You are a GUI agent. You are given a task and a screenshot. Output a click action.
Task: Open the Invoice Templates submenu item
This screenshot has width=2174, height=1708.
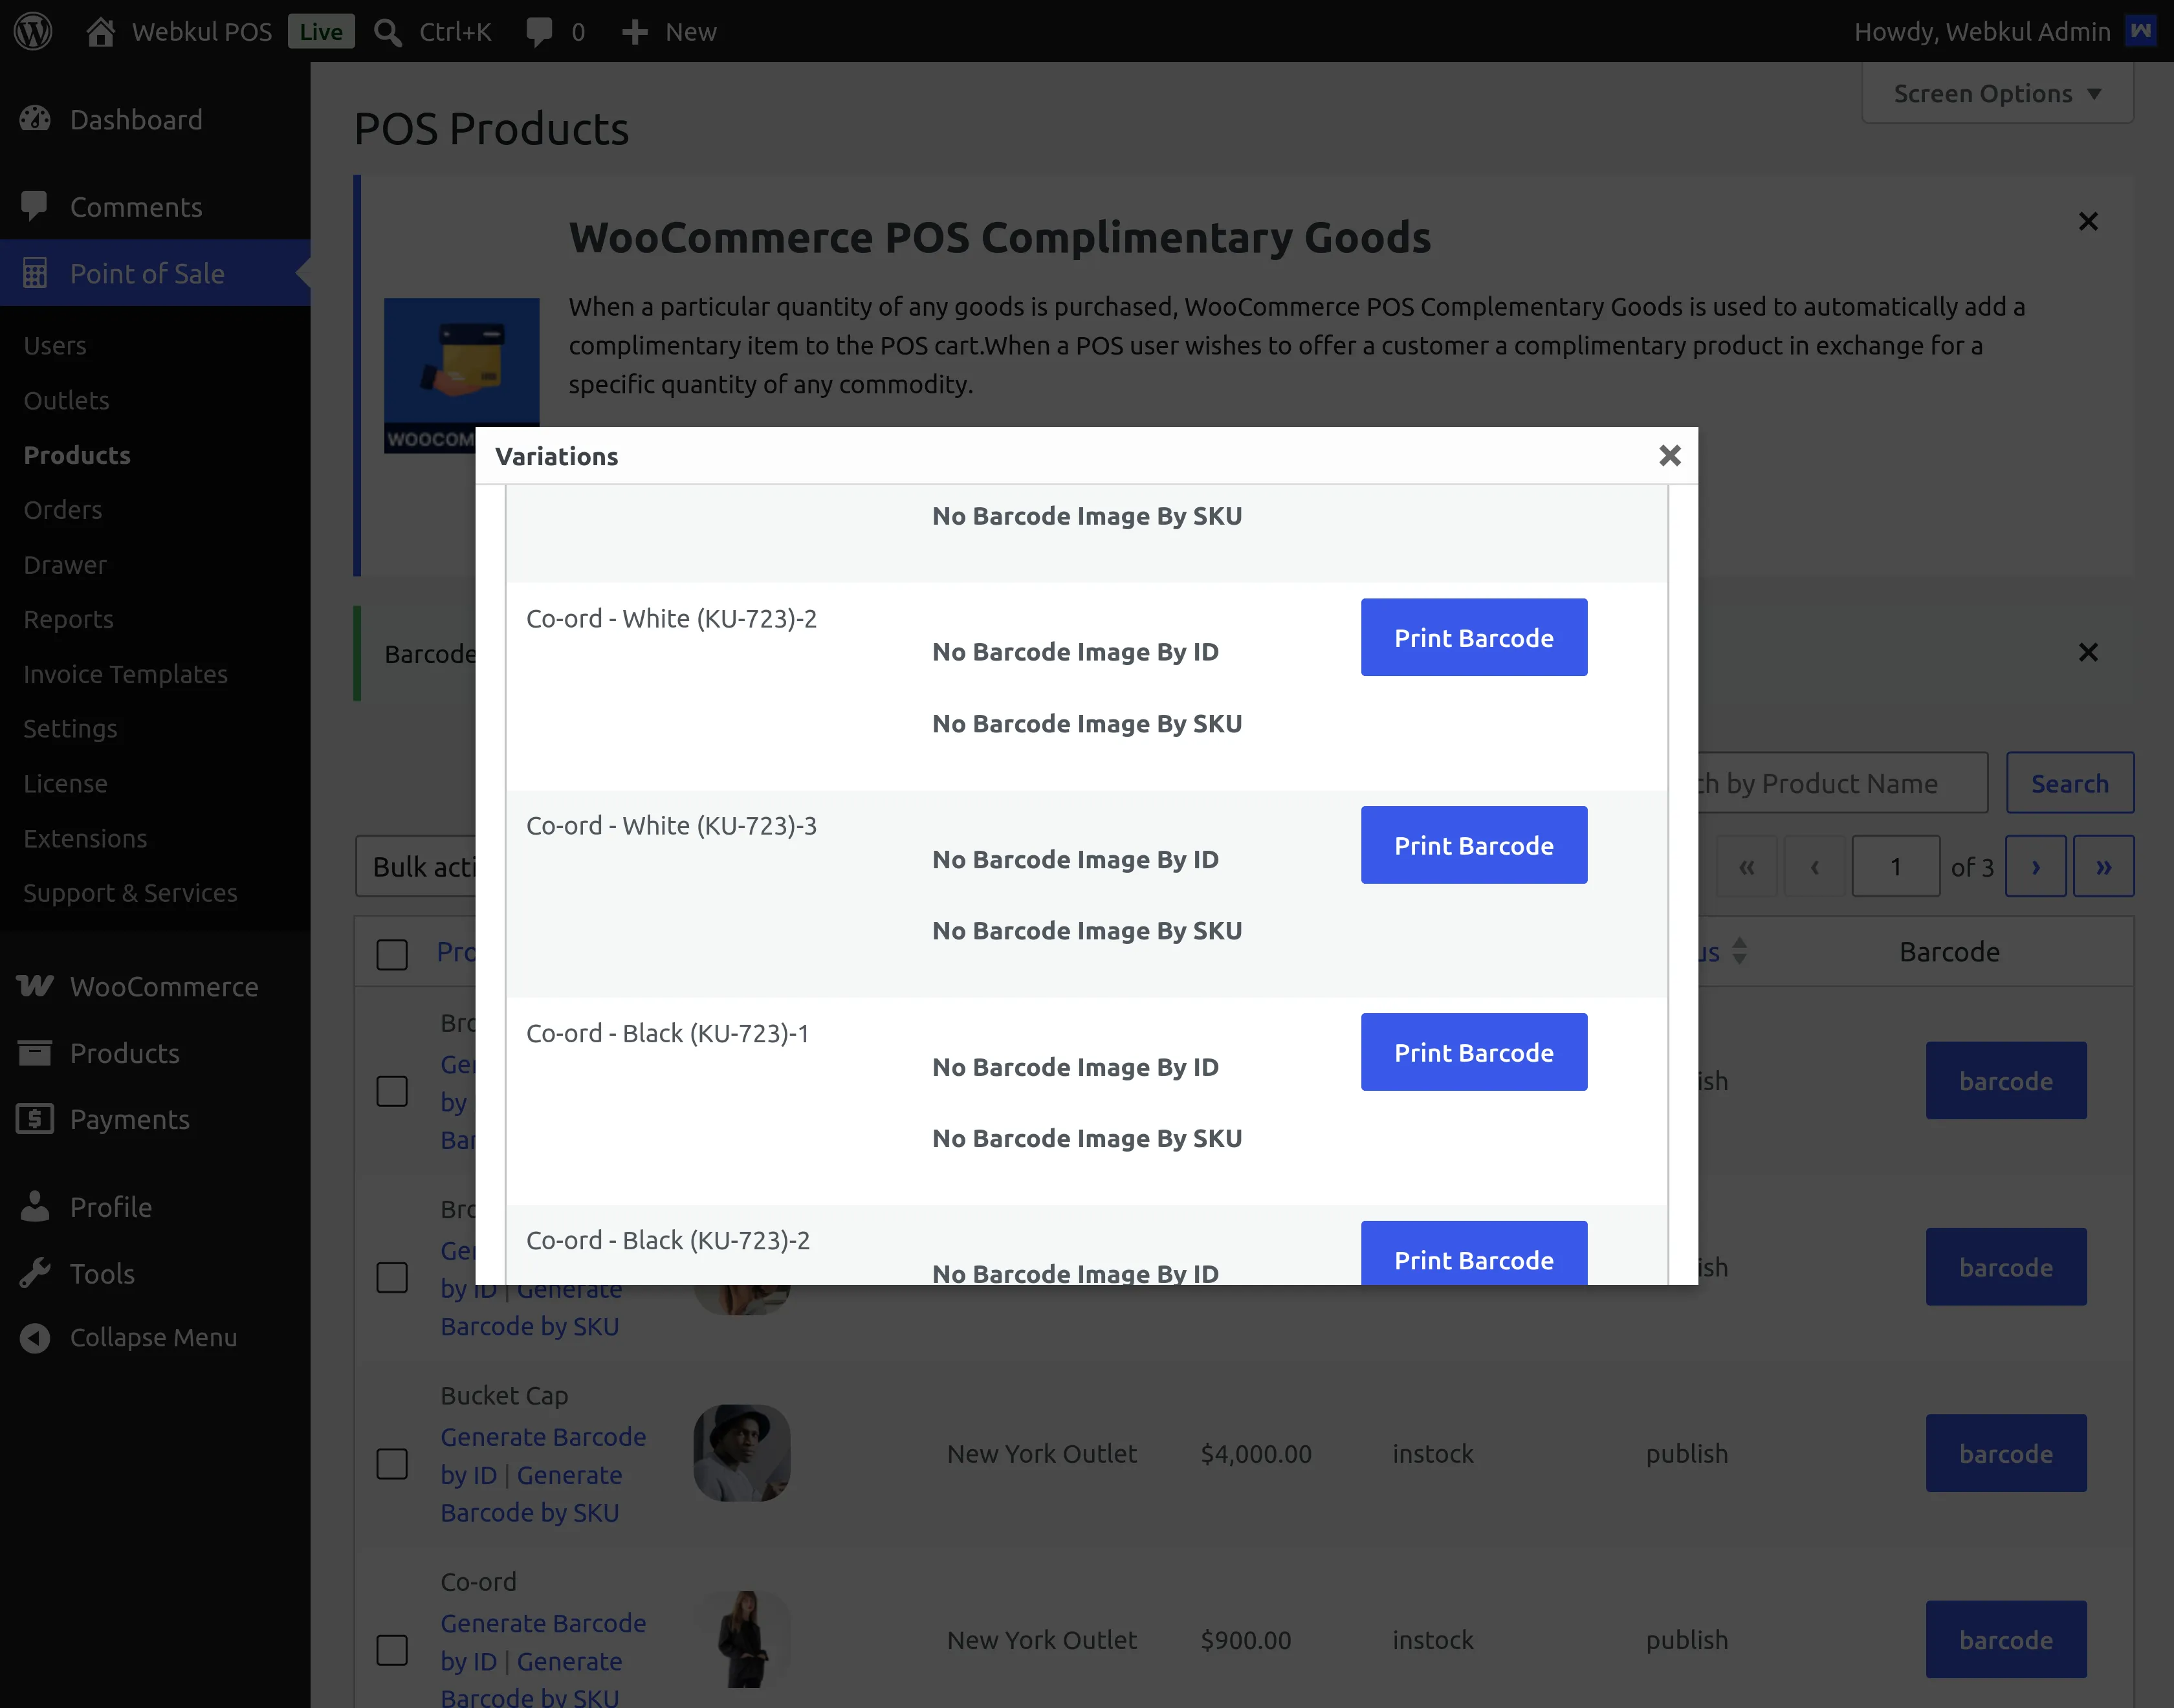125,674
